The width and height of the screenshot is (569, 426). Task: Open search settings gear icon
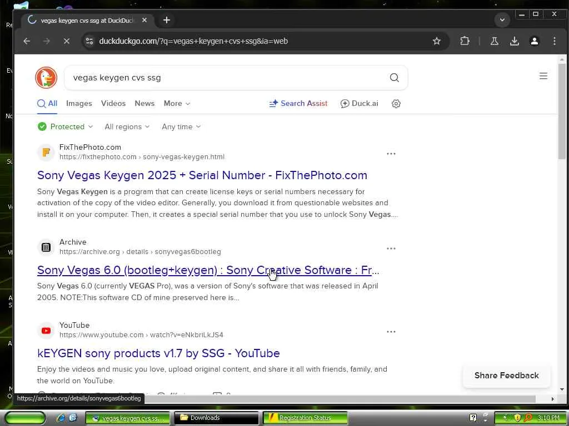click(x=396, y=104)
